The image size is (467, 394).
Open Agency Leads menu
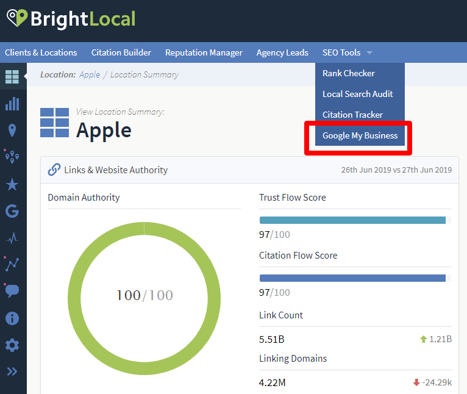click(x=282, y=52)
